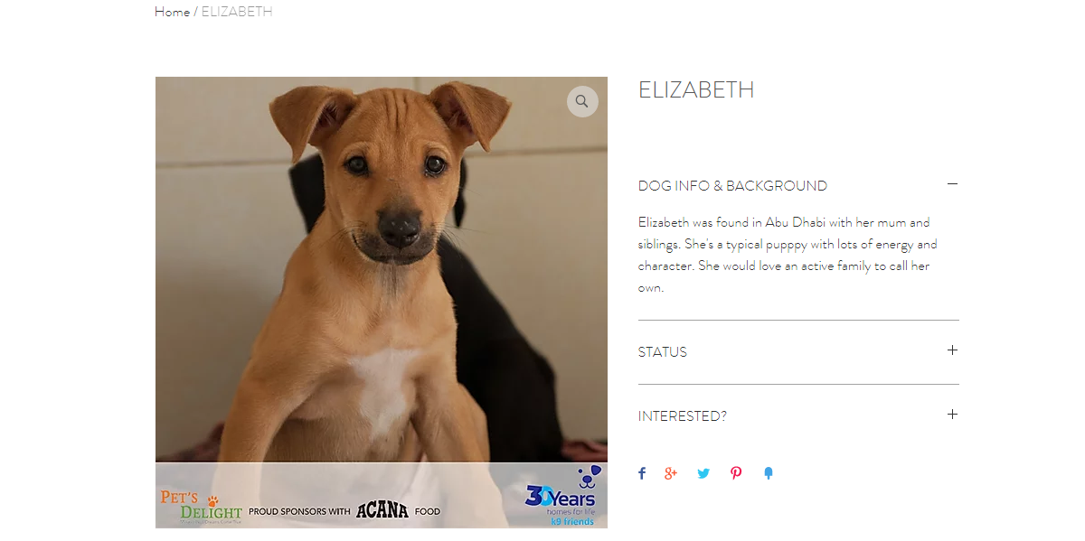Screen dimensions: 1085x541
Task: Click the large ELIZABETH title heading
Action: [696, 90]
